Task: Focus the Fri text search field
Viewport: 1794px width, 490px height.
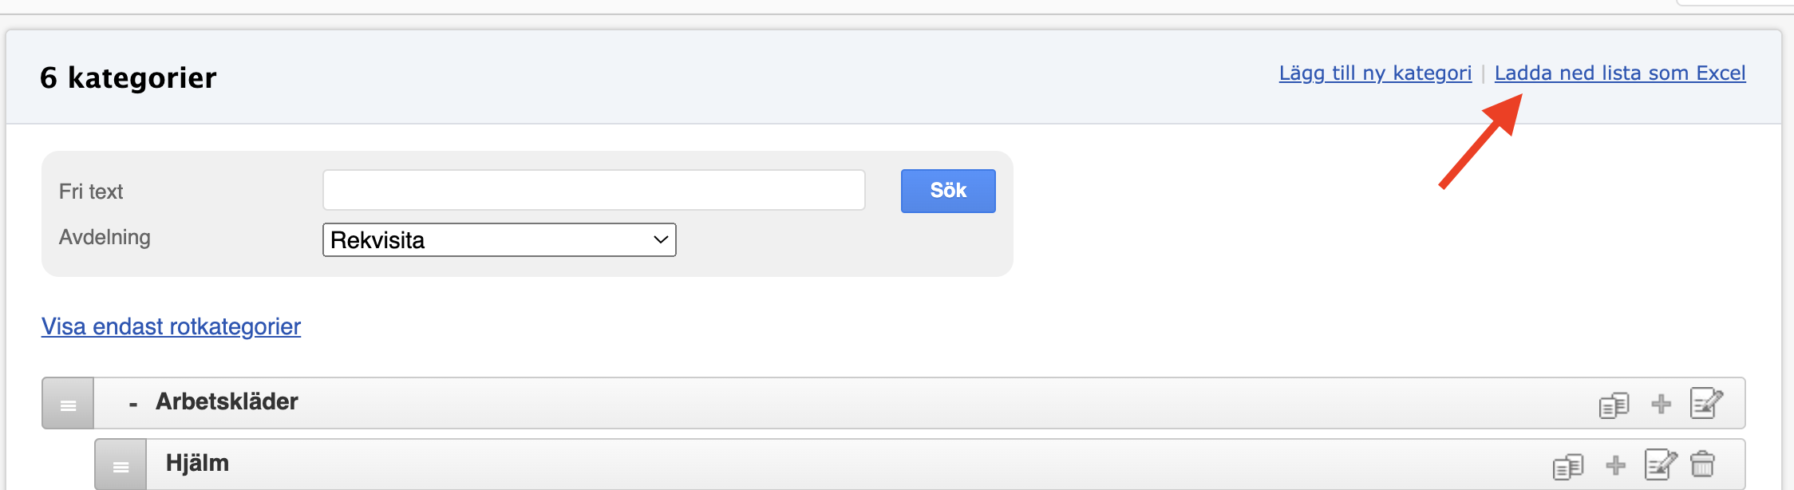Action: [594, 190]
